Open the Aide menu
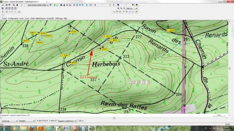The image size is (234, 131). point(66,18)
